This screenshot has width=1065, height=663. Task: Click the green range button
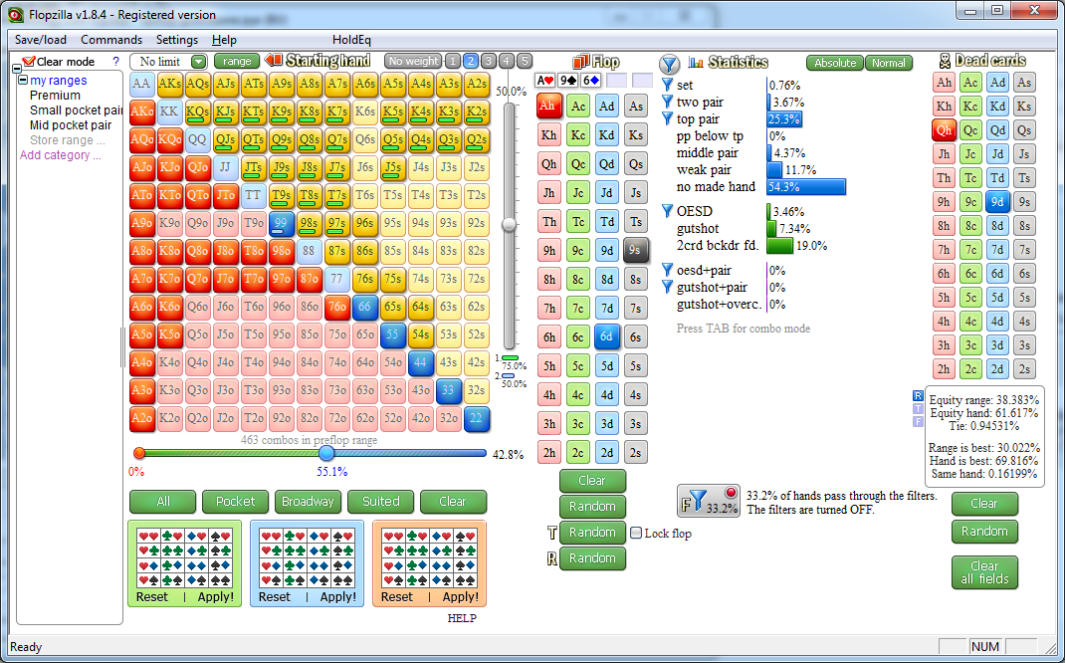(237, 61)
